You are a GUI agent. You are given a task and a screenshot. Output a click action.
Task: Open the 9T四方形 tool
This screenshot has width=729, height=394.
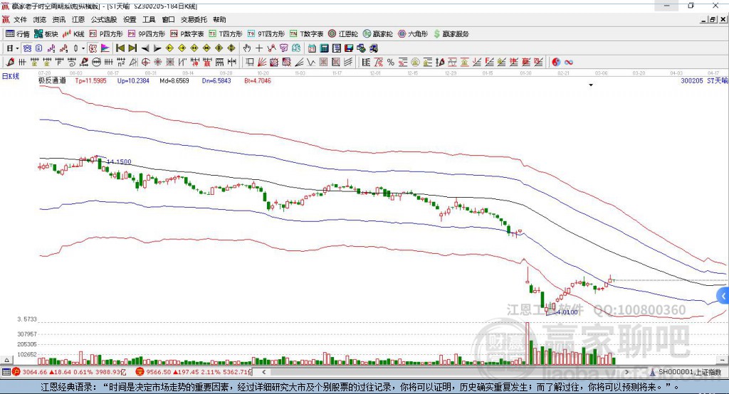pos(266,34)
